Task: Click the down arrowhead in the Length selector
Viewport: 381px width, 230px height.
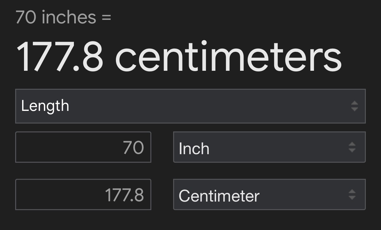Action: coord(354,109)
